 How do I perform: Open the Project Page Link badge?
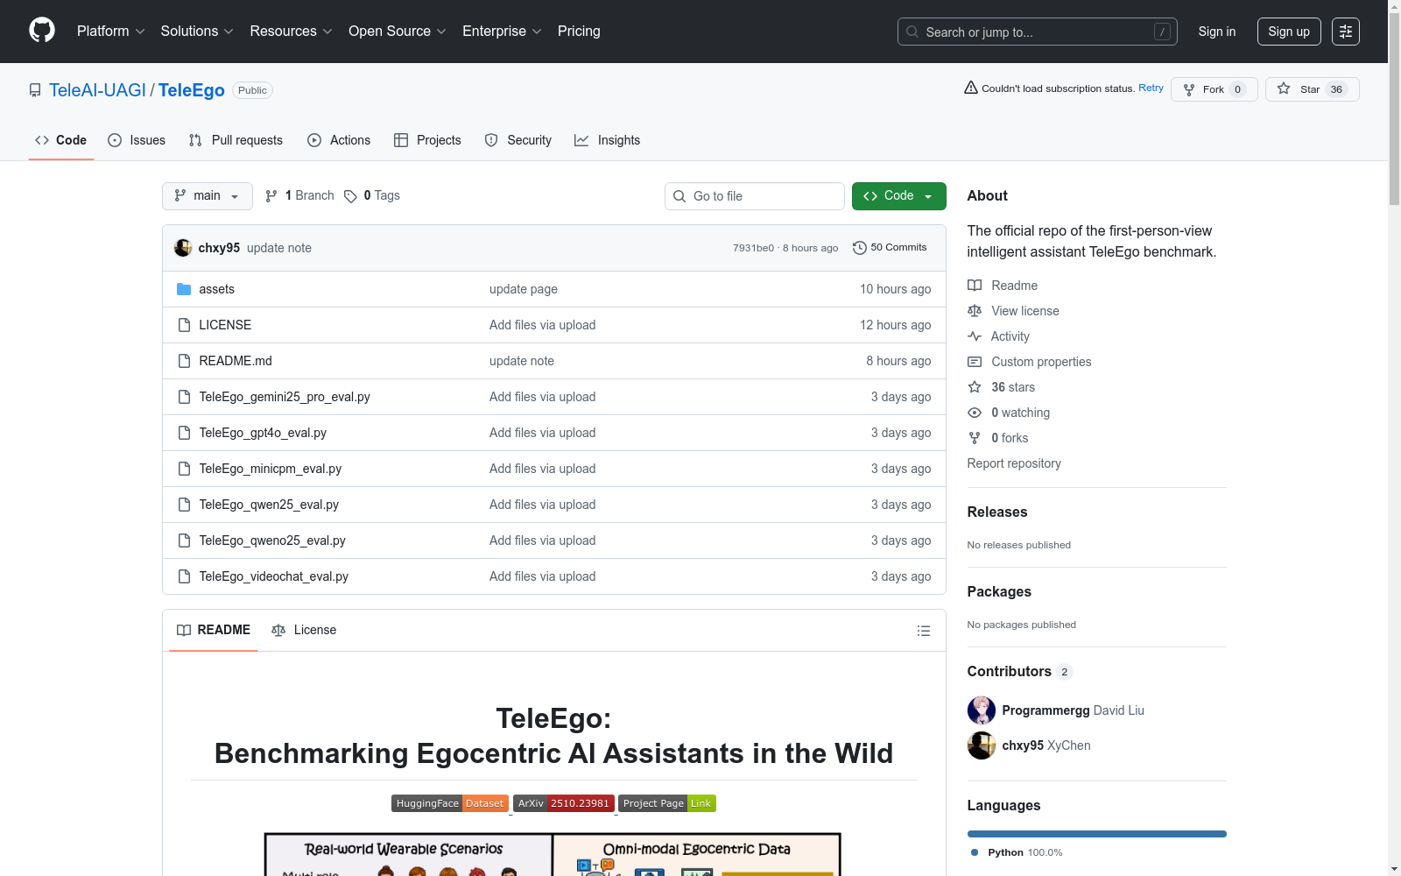[x=667, y=803]
